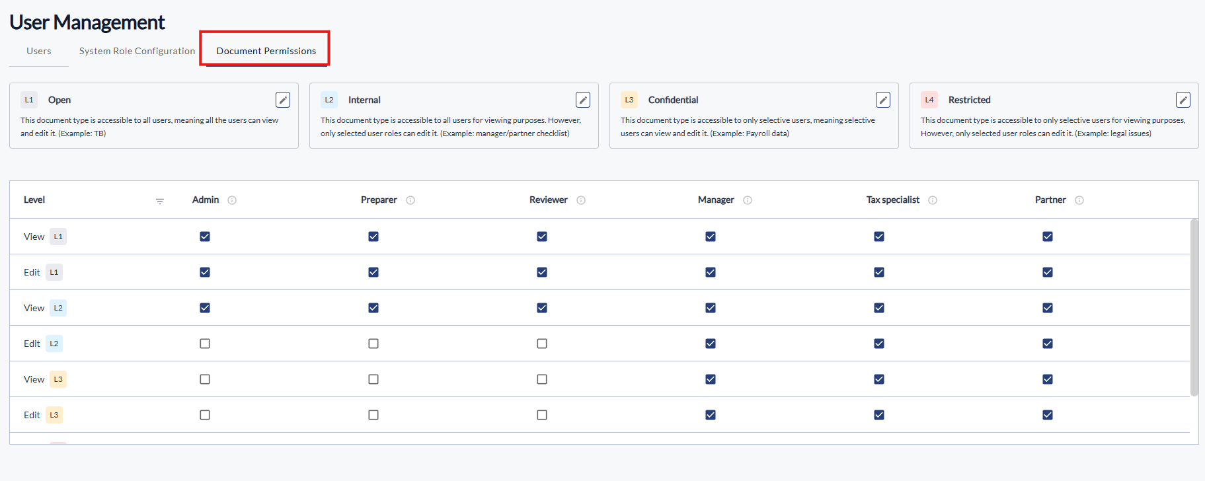Switch to the Users tab
Viewport: 1205px width, 481px height.
tap(39, 51)
